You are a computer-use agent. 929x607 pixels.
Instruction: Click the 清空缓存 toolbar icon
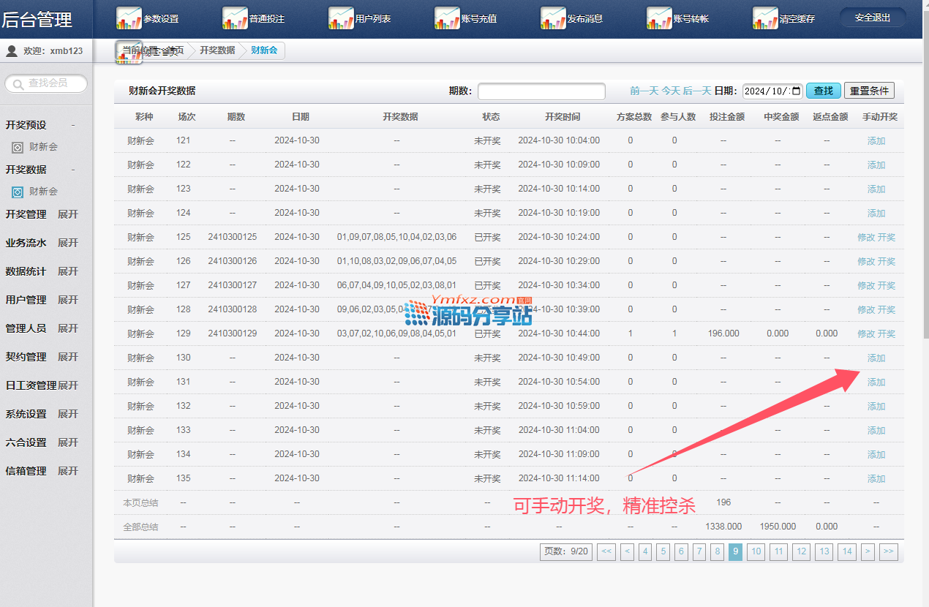(x=765, y=18)
